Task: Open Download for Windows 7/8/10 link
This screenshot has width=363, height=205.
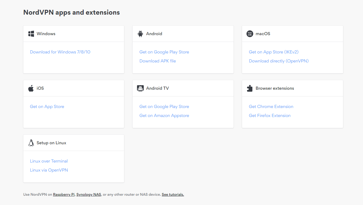Action: click(60, 52)
